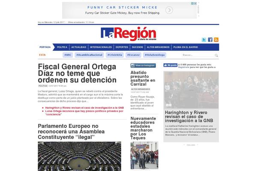Screen dimensions: 257x171
Task: Click the educators march photo thumbnail
Action: coord(144,155)
